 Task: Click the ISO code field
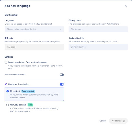[x=34, y=47]
